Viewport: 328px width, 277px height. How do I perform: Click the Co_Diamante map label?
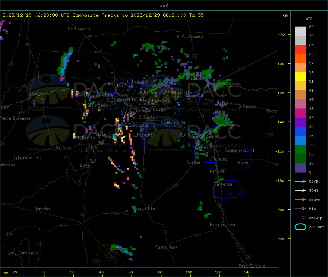click(33, 110)
